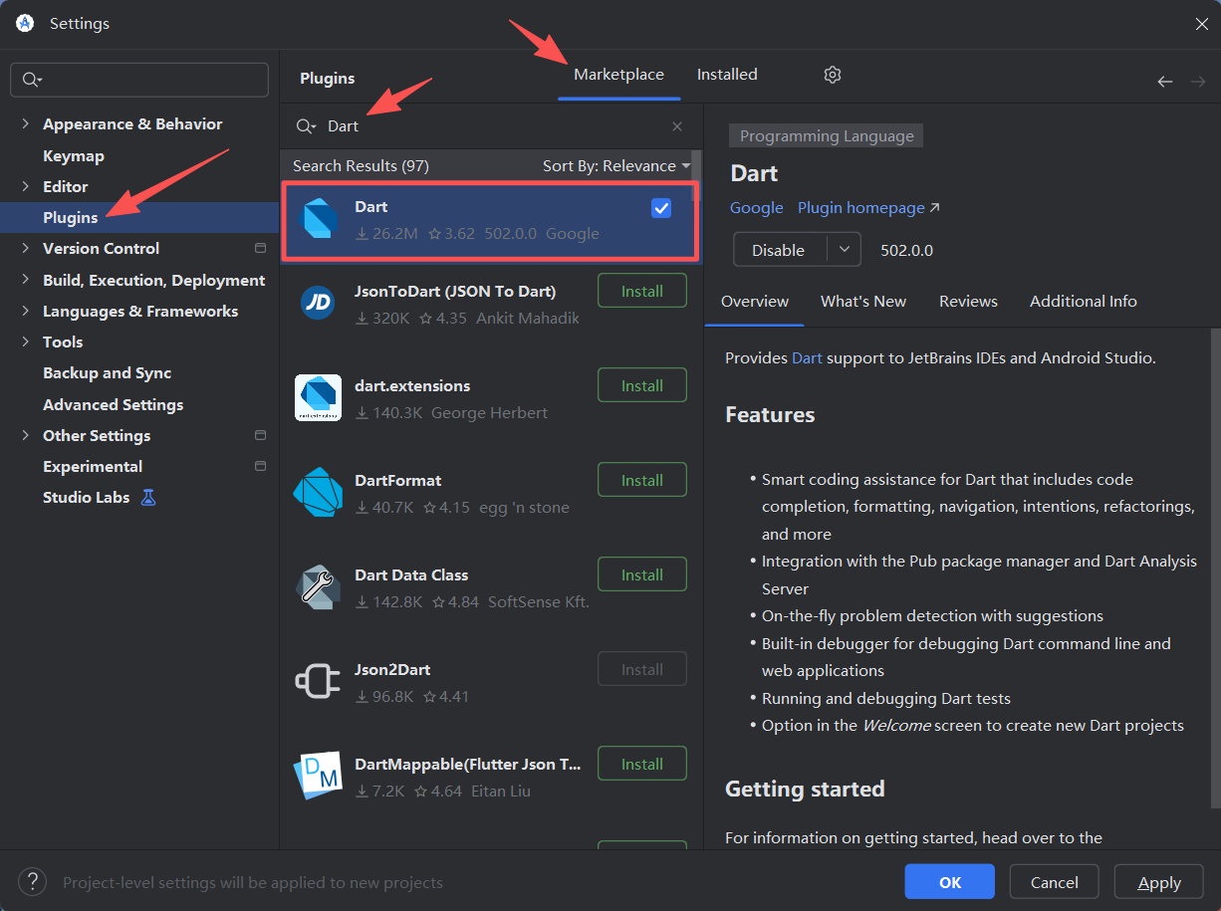Image resolution: width=1221 pixels, height=911 pixels.
Task: Follow the Dart link in the overview description
Action: pos(807,357)
